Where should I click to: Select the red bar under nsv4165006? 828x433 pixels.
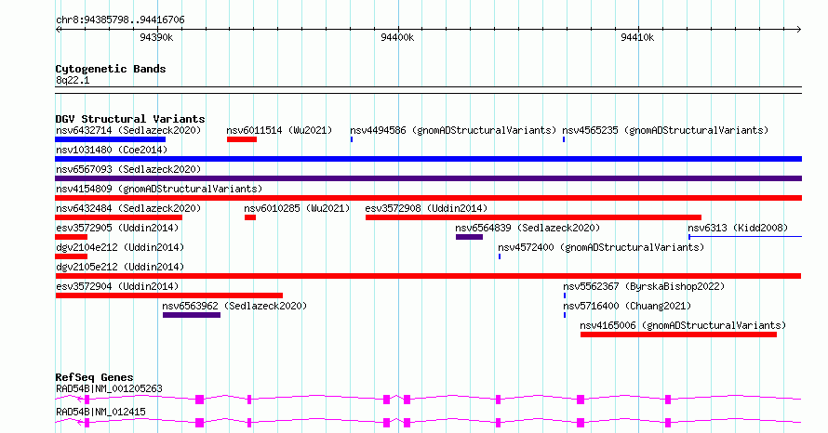click(678, 335)
